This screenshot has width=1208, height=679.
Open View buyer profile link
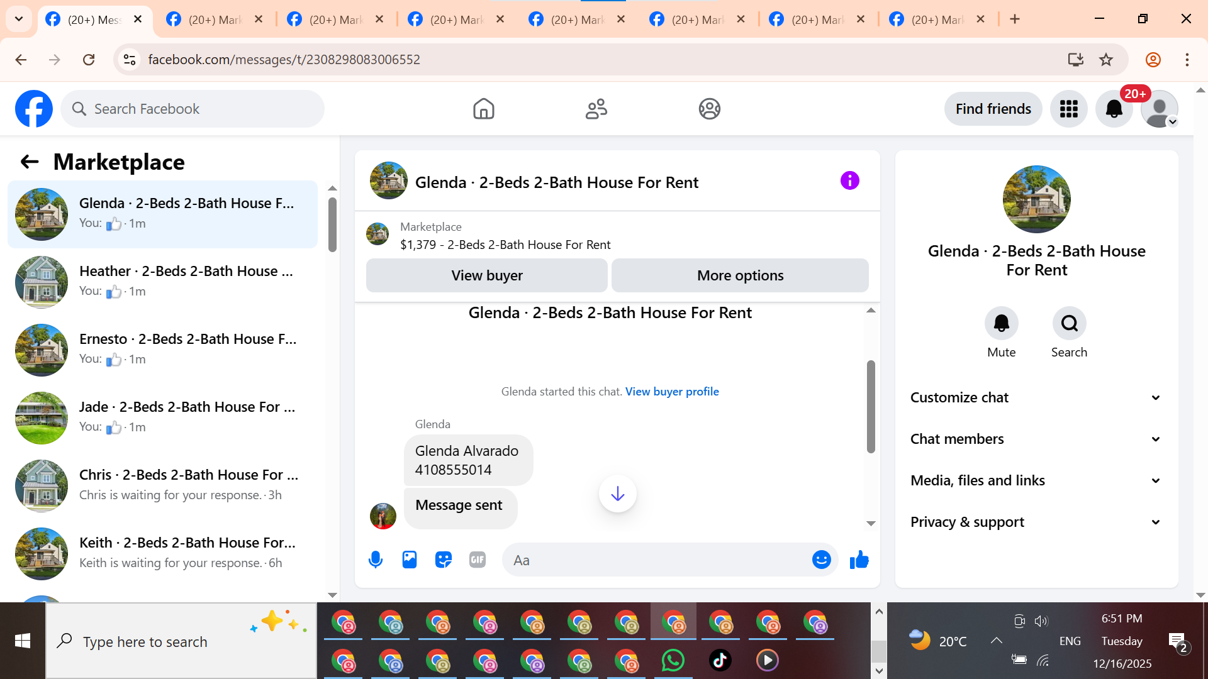pos(672,392)
